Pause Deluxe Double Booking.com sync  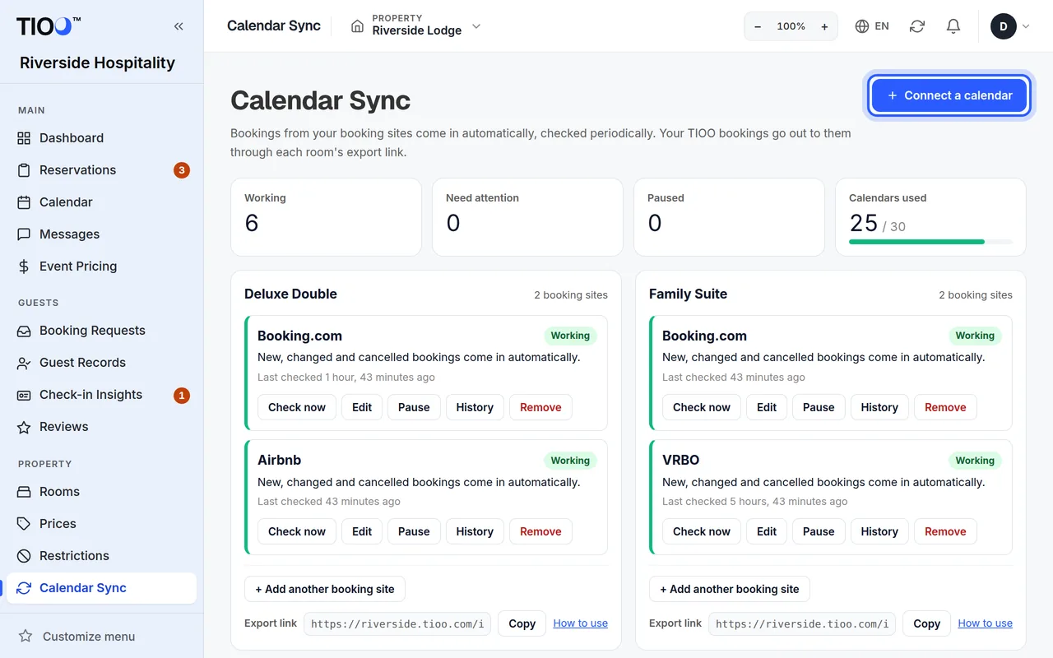(x=414, y=407)
